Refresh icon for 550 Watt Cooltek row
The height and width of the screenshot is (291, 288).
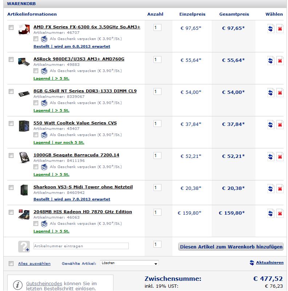click(271, 124)
